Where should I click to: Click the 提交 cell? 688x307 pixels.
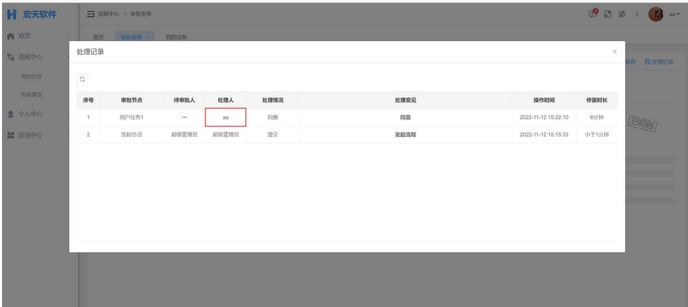coord(273,135)
